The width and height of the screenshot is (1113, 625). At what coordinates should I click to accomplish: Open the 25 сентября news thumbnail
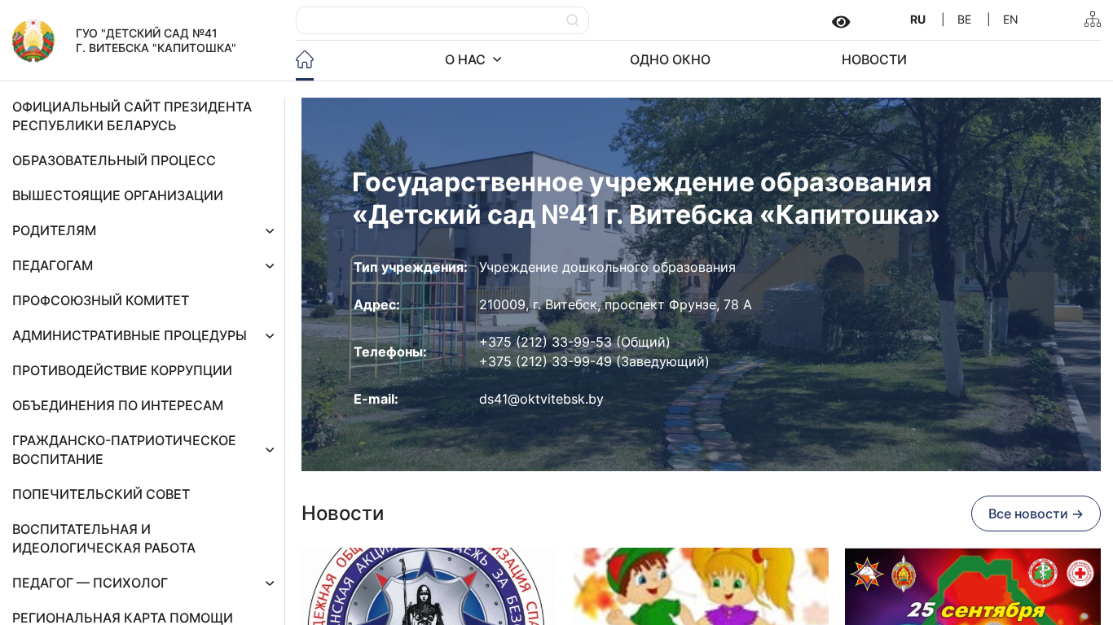973,586
